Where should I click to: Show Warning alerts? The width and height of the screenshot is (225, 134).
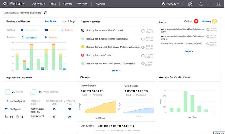pyautogui.click(x=207, y=21)
